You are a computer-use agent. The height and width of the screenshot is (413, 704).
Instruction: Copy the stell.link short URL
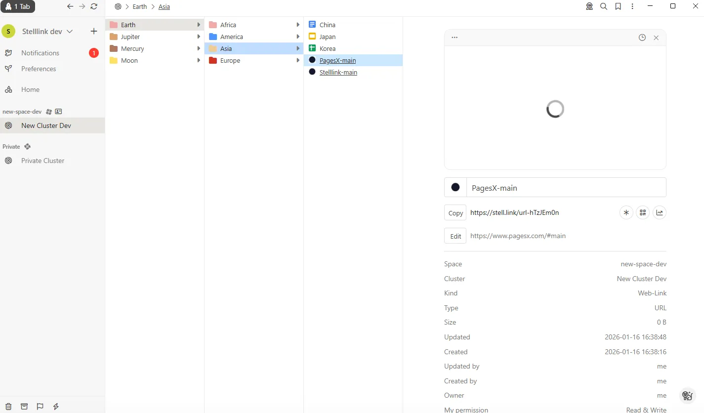coord(455,212)
